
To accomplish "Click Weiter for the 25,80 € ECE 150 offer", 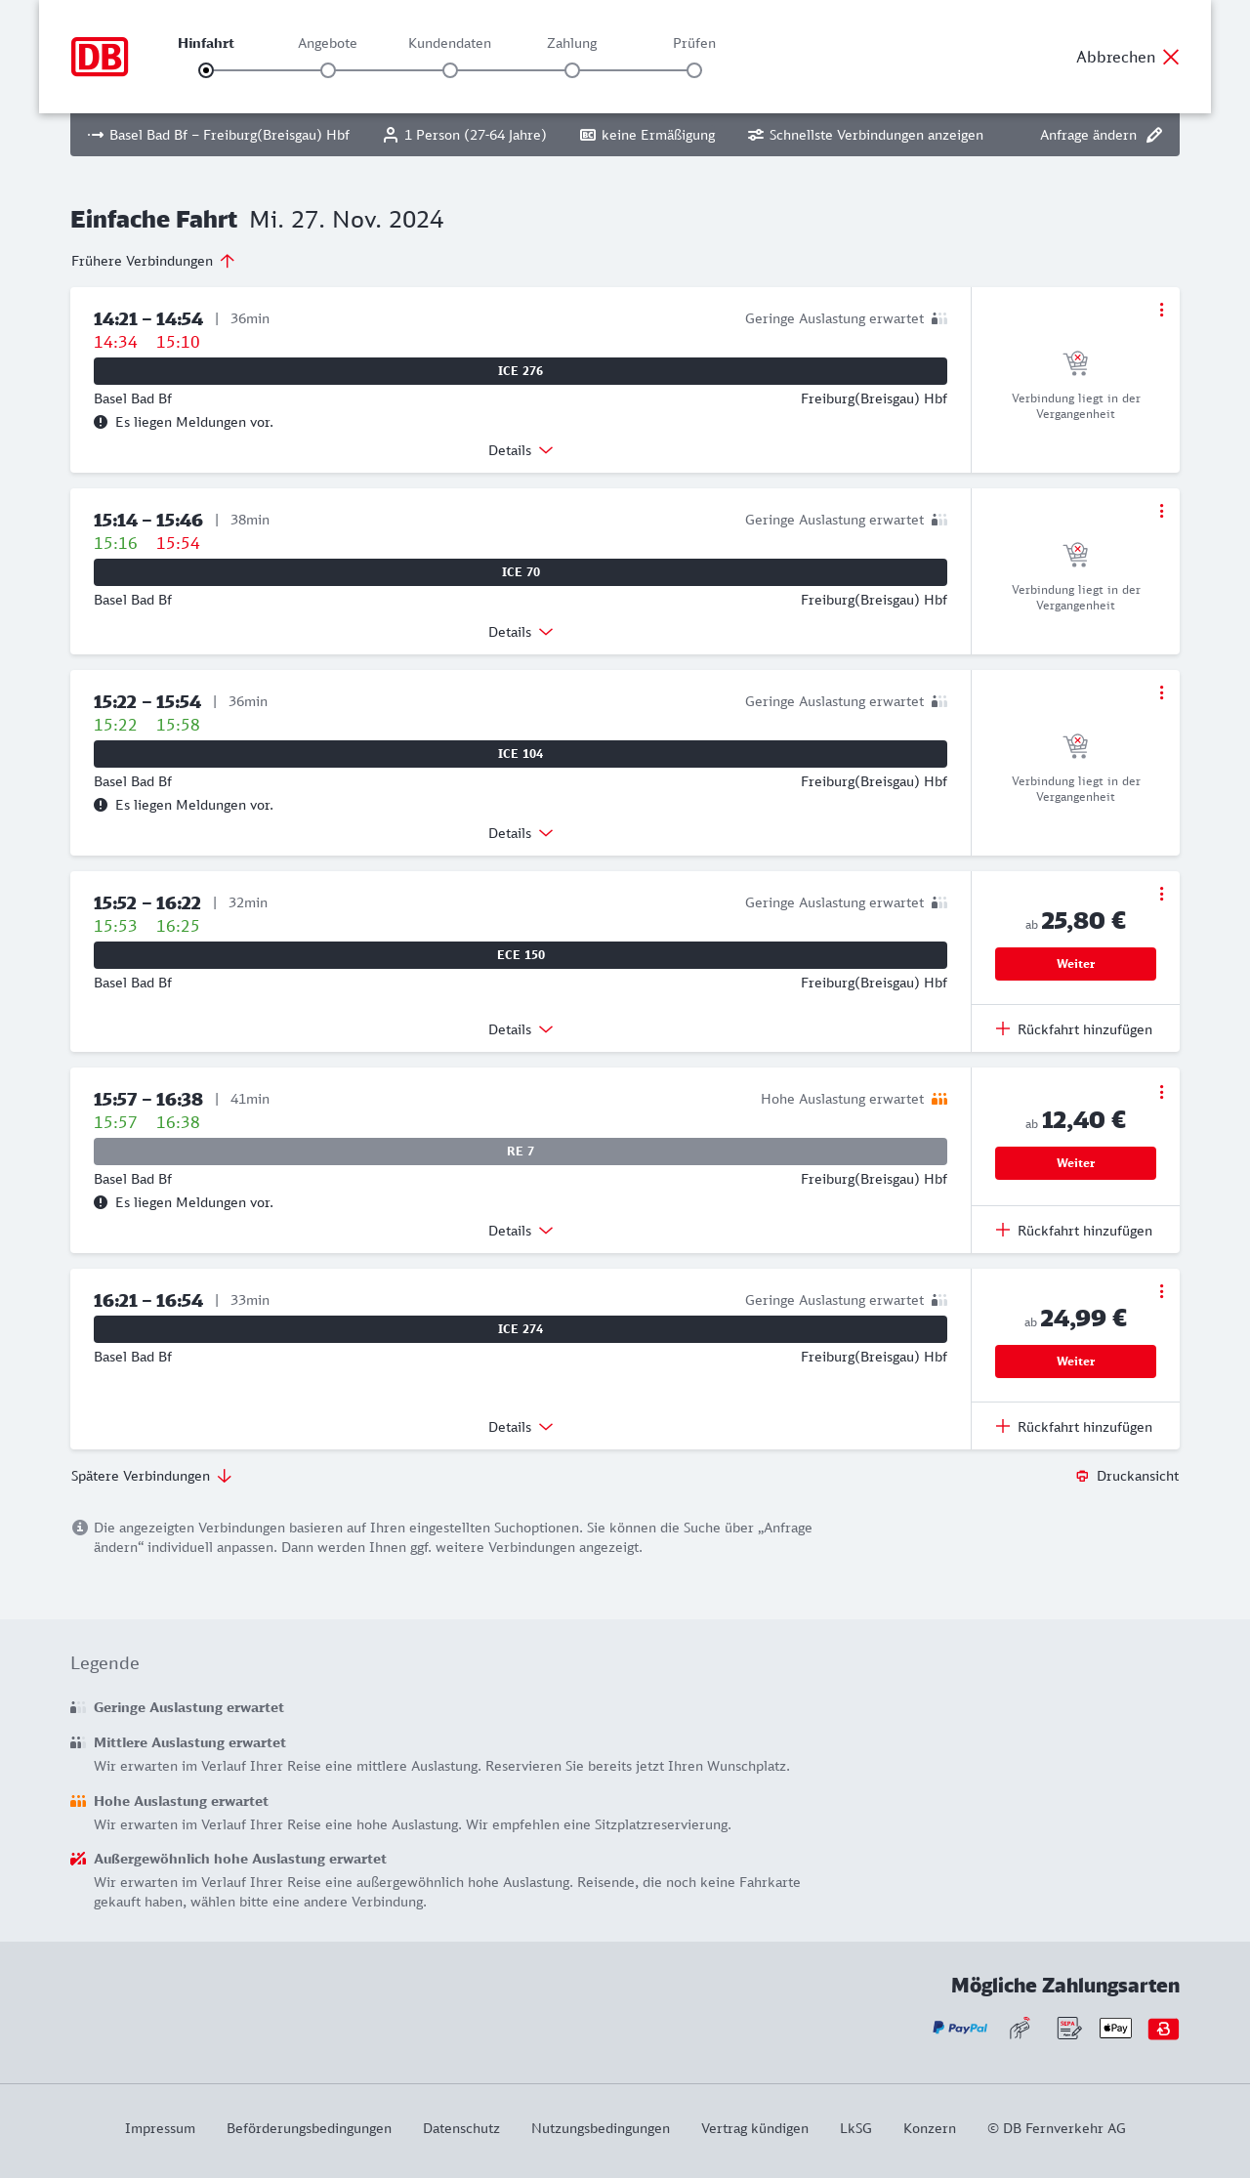I will click(1075, 964).
